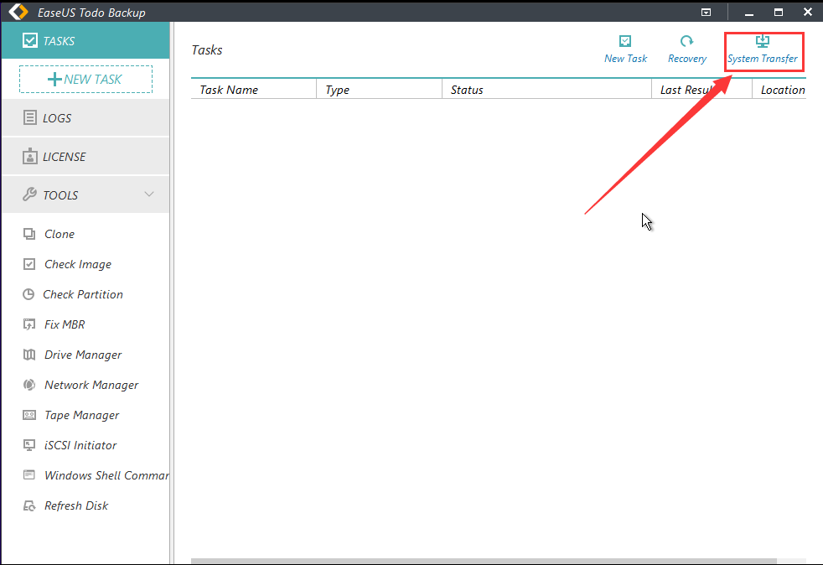Select Check Image from tools
The image size is (823, 565).
pos(78,265)
